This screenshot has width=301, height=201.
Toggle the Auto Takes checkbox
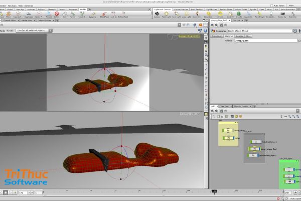tap(271, 6)
